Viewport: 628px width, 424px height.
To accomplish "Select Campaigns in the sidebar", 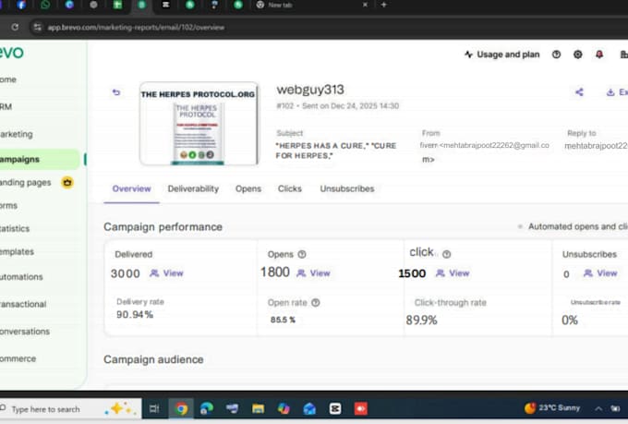I will pyautogui.click(x=40, y=159).
